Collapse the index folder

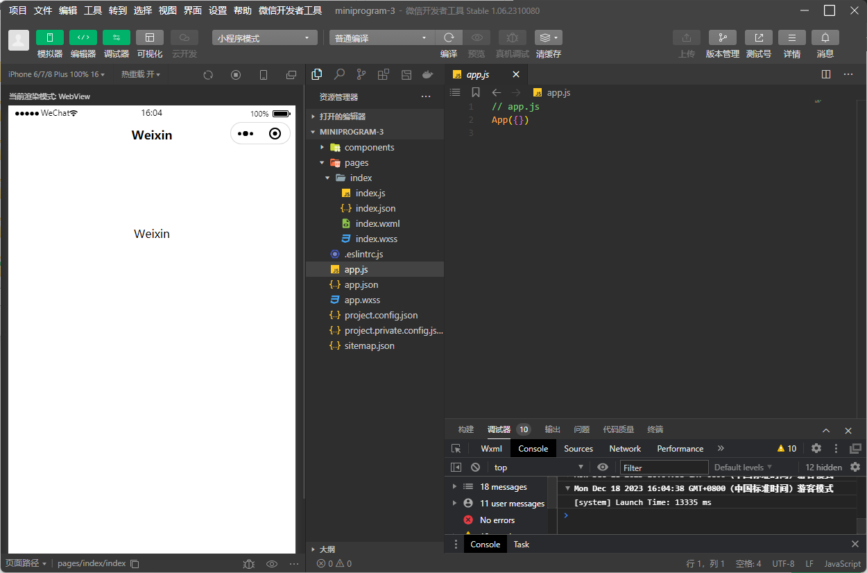click(375, 178)
